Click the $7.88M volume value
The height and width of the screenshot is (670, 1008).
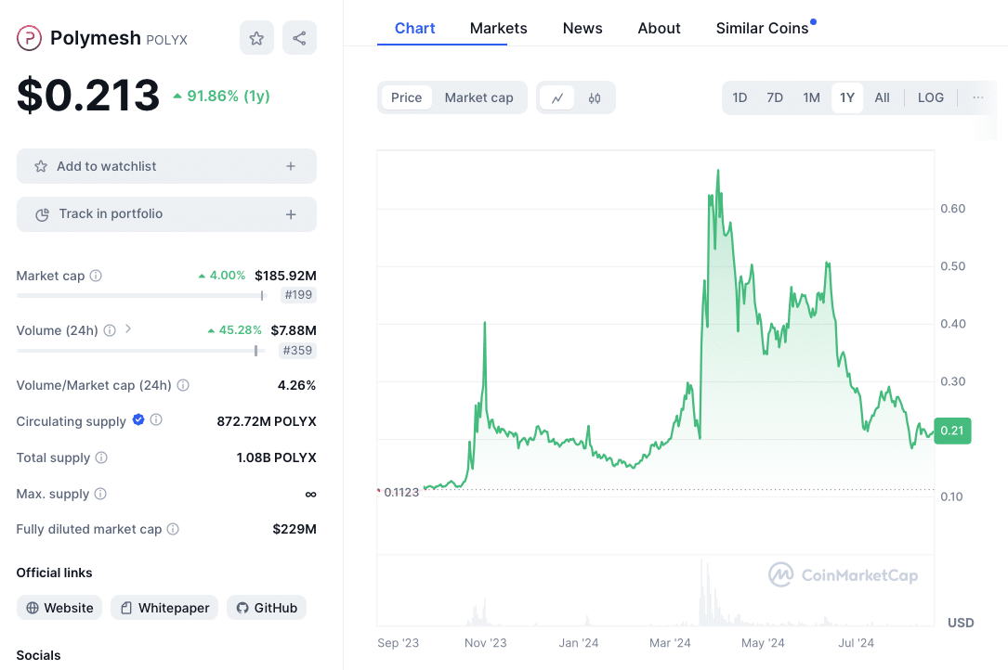(294, 330)
